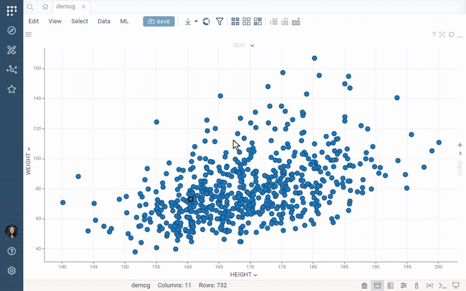The image size is (466, 291).
Task: Toggle the presentation screen icon
Action: tap(456, 286)
